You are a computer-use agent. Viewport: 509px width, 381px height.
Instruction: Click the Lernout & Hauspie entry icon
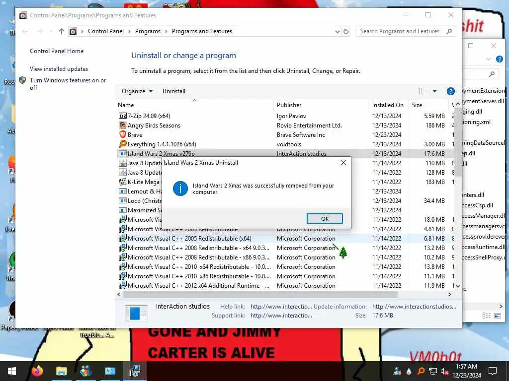[122, 191]
